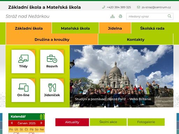Open the On-line tile
Viewport: 179px width, 134px height.
tap(23, 90)
